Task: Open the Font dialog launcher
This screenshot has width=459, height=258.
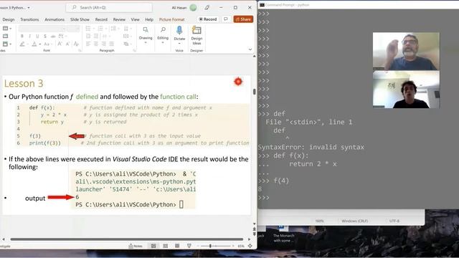Action: pyautogui.click(x=80, y=51)
